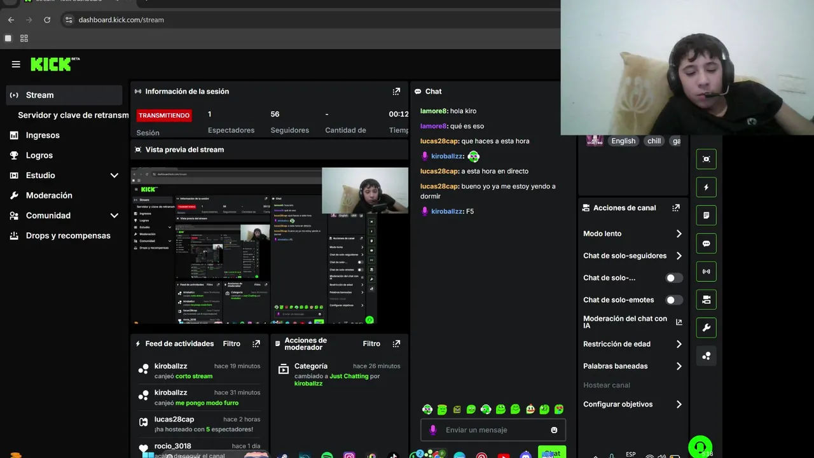
Task: Open Chat de solo-seguidores options
Action: pos(632,256)
